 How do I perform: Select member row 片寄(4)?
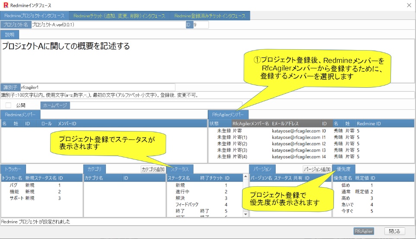(x=311, y=157)
